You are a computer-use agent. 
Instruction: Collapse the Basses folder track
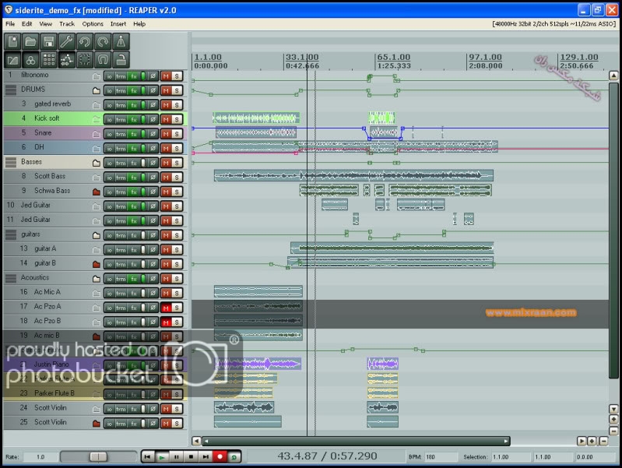point(11,162)
